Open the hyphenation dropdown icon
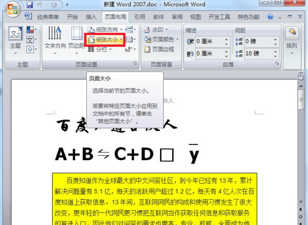This screenshot has height=225, width=308. pos(130,49)
